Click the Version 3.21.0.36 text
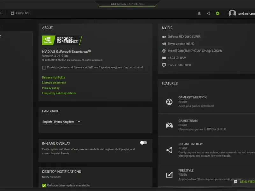 pos(55,56)
